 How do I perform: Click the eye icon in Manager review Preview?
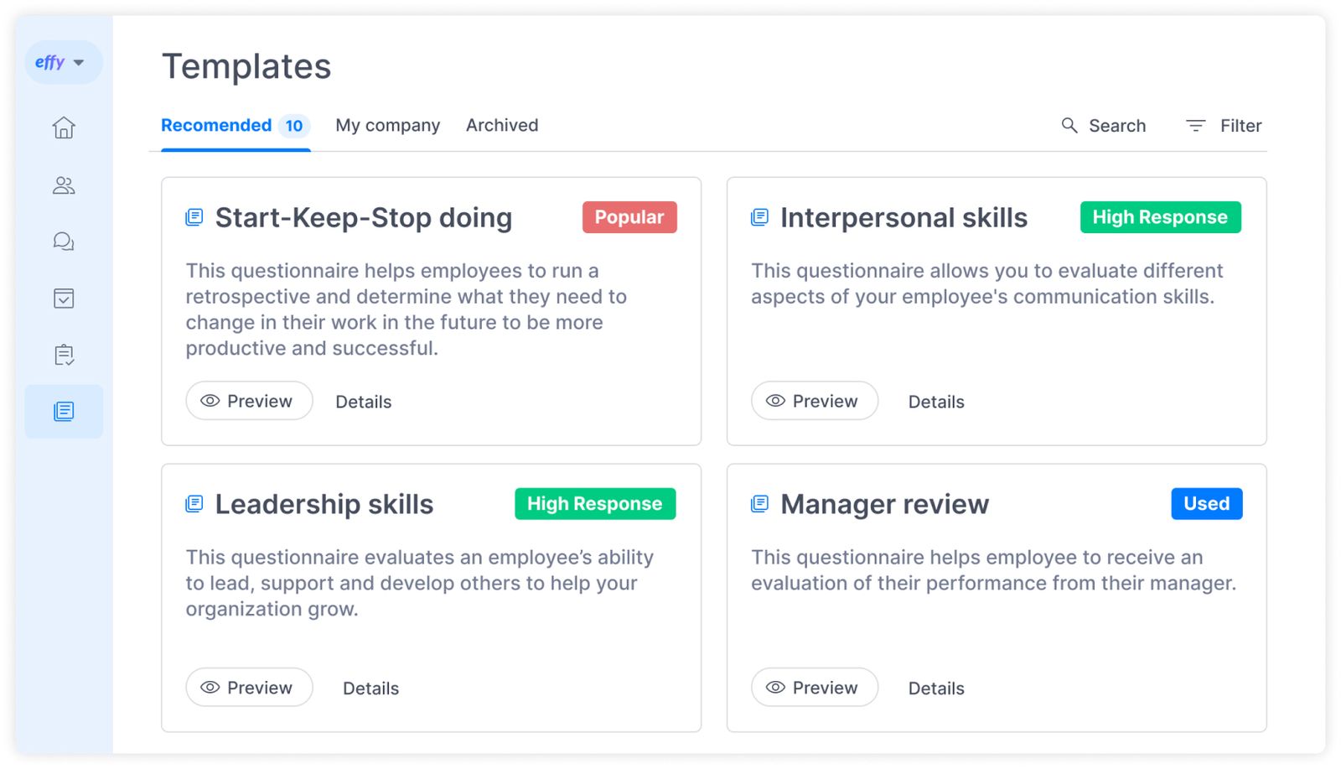point(775,687)
